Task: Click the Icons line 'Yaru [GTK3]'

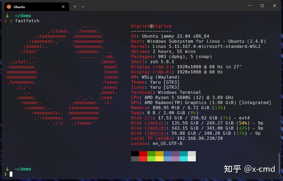Action: 155,87
